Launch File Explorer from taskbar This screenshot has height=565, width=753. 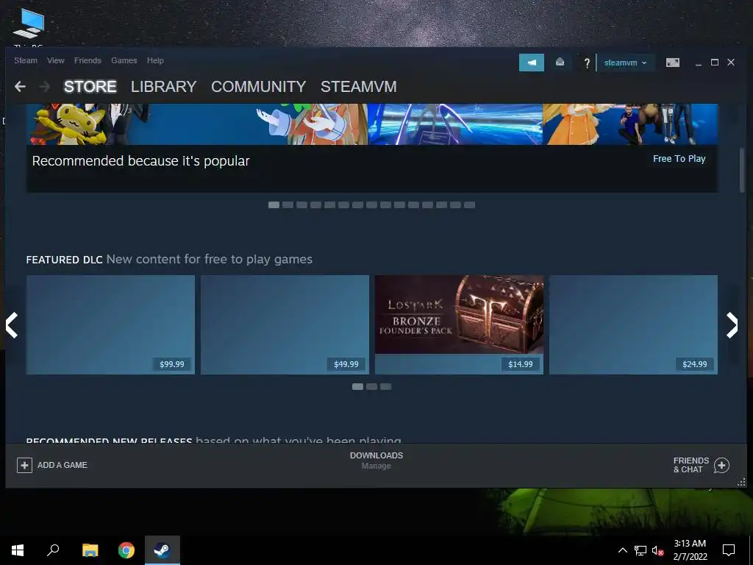90,550
